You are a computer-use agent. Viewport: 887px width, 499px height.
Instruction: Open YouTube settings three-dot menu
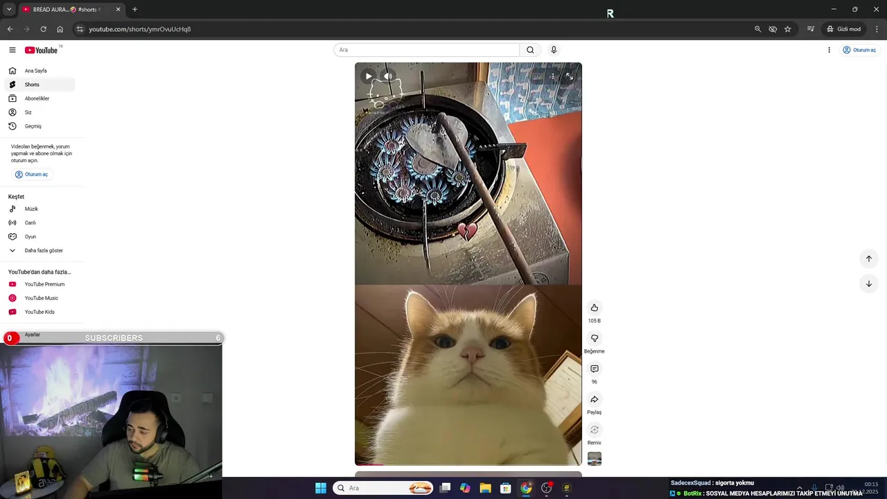(829, 50)
